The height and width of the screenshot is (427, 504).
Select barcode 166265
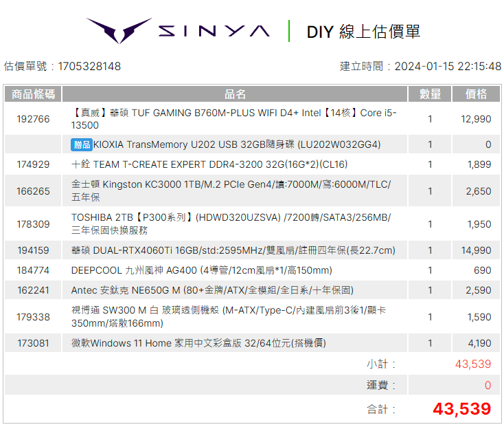(x=33, y=191)
